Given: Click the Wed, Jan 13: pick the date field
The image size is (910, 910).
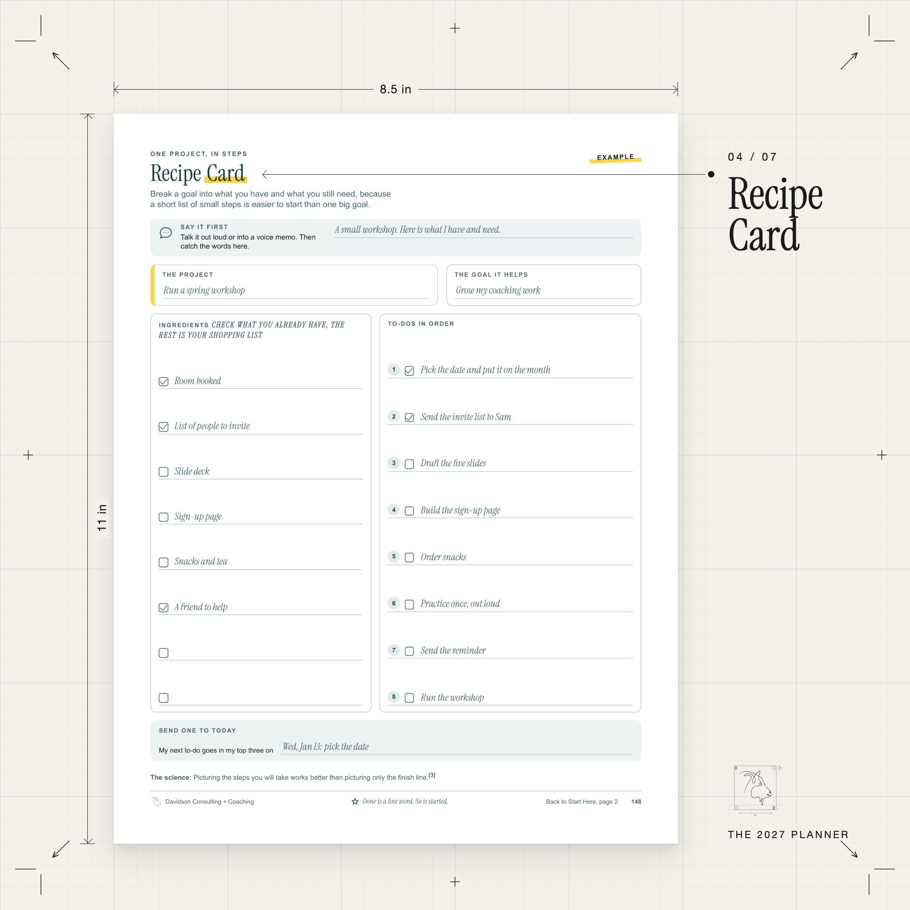Looking at the screenshot, I should tap(457, 747).
